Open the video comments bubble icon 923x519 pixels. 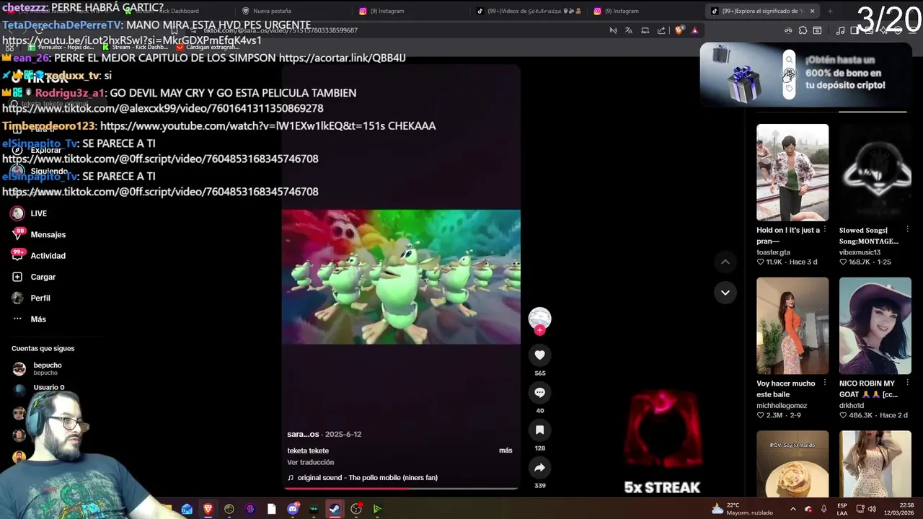(x=539, y=392)
